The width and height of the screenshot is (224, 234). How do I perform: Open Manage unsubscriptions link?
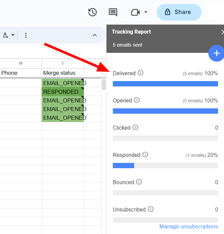(x=188, y=226)
